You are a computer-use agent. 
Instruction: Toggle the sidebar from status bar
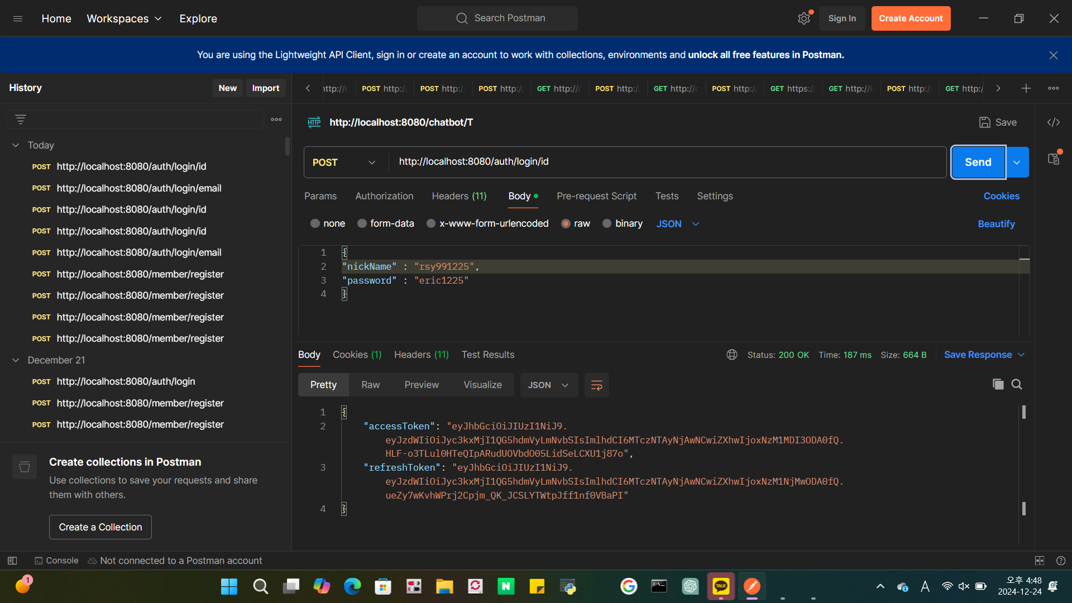[x=12, y=561]
